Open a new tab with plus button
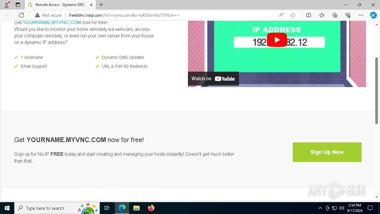This screenshot has width=380, height=214. pyautogui.click(x=101, y=5)
